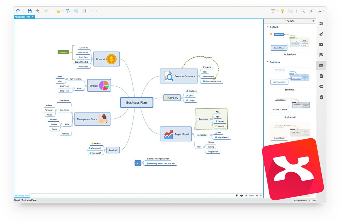Open the Markers flag panel in the sidebar
This screenshot has height=223, width=340.
321,55
